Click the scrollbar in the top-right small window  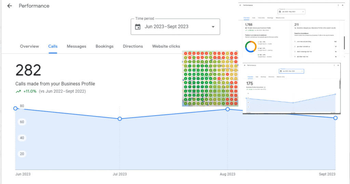point(344,43)
